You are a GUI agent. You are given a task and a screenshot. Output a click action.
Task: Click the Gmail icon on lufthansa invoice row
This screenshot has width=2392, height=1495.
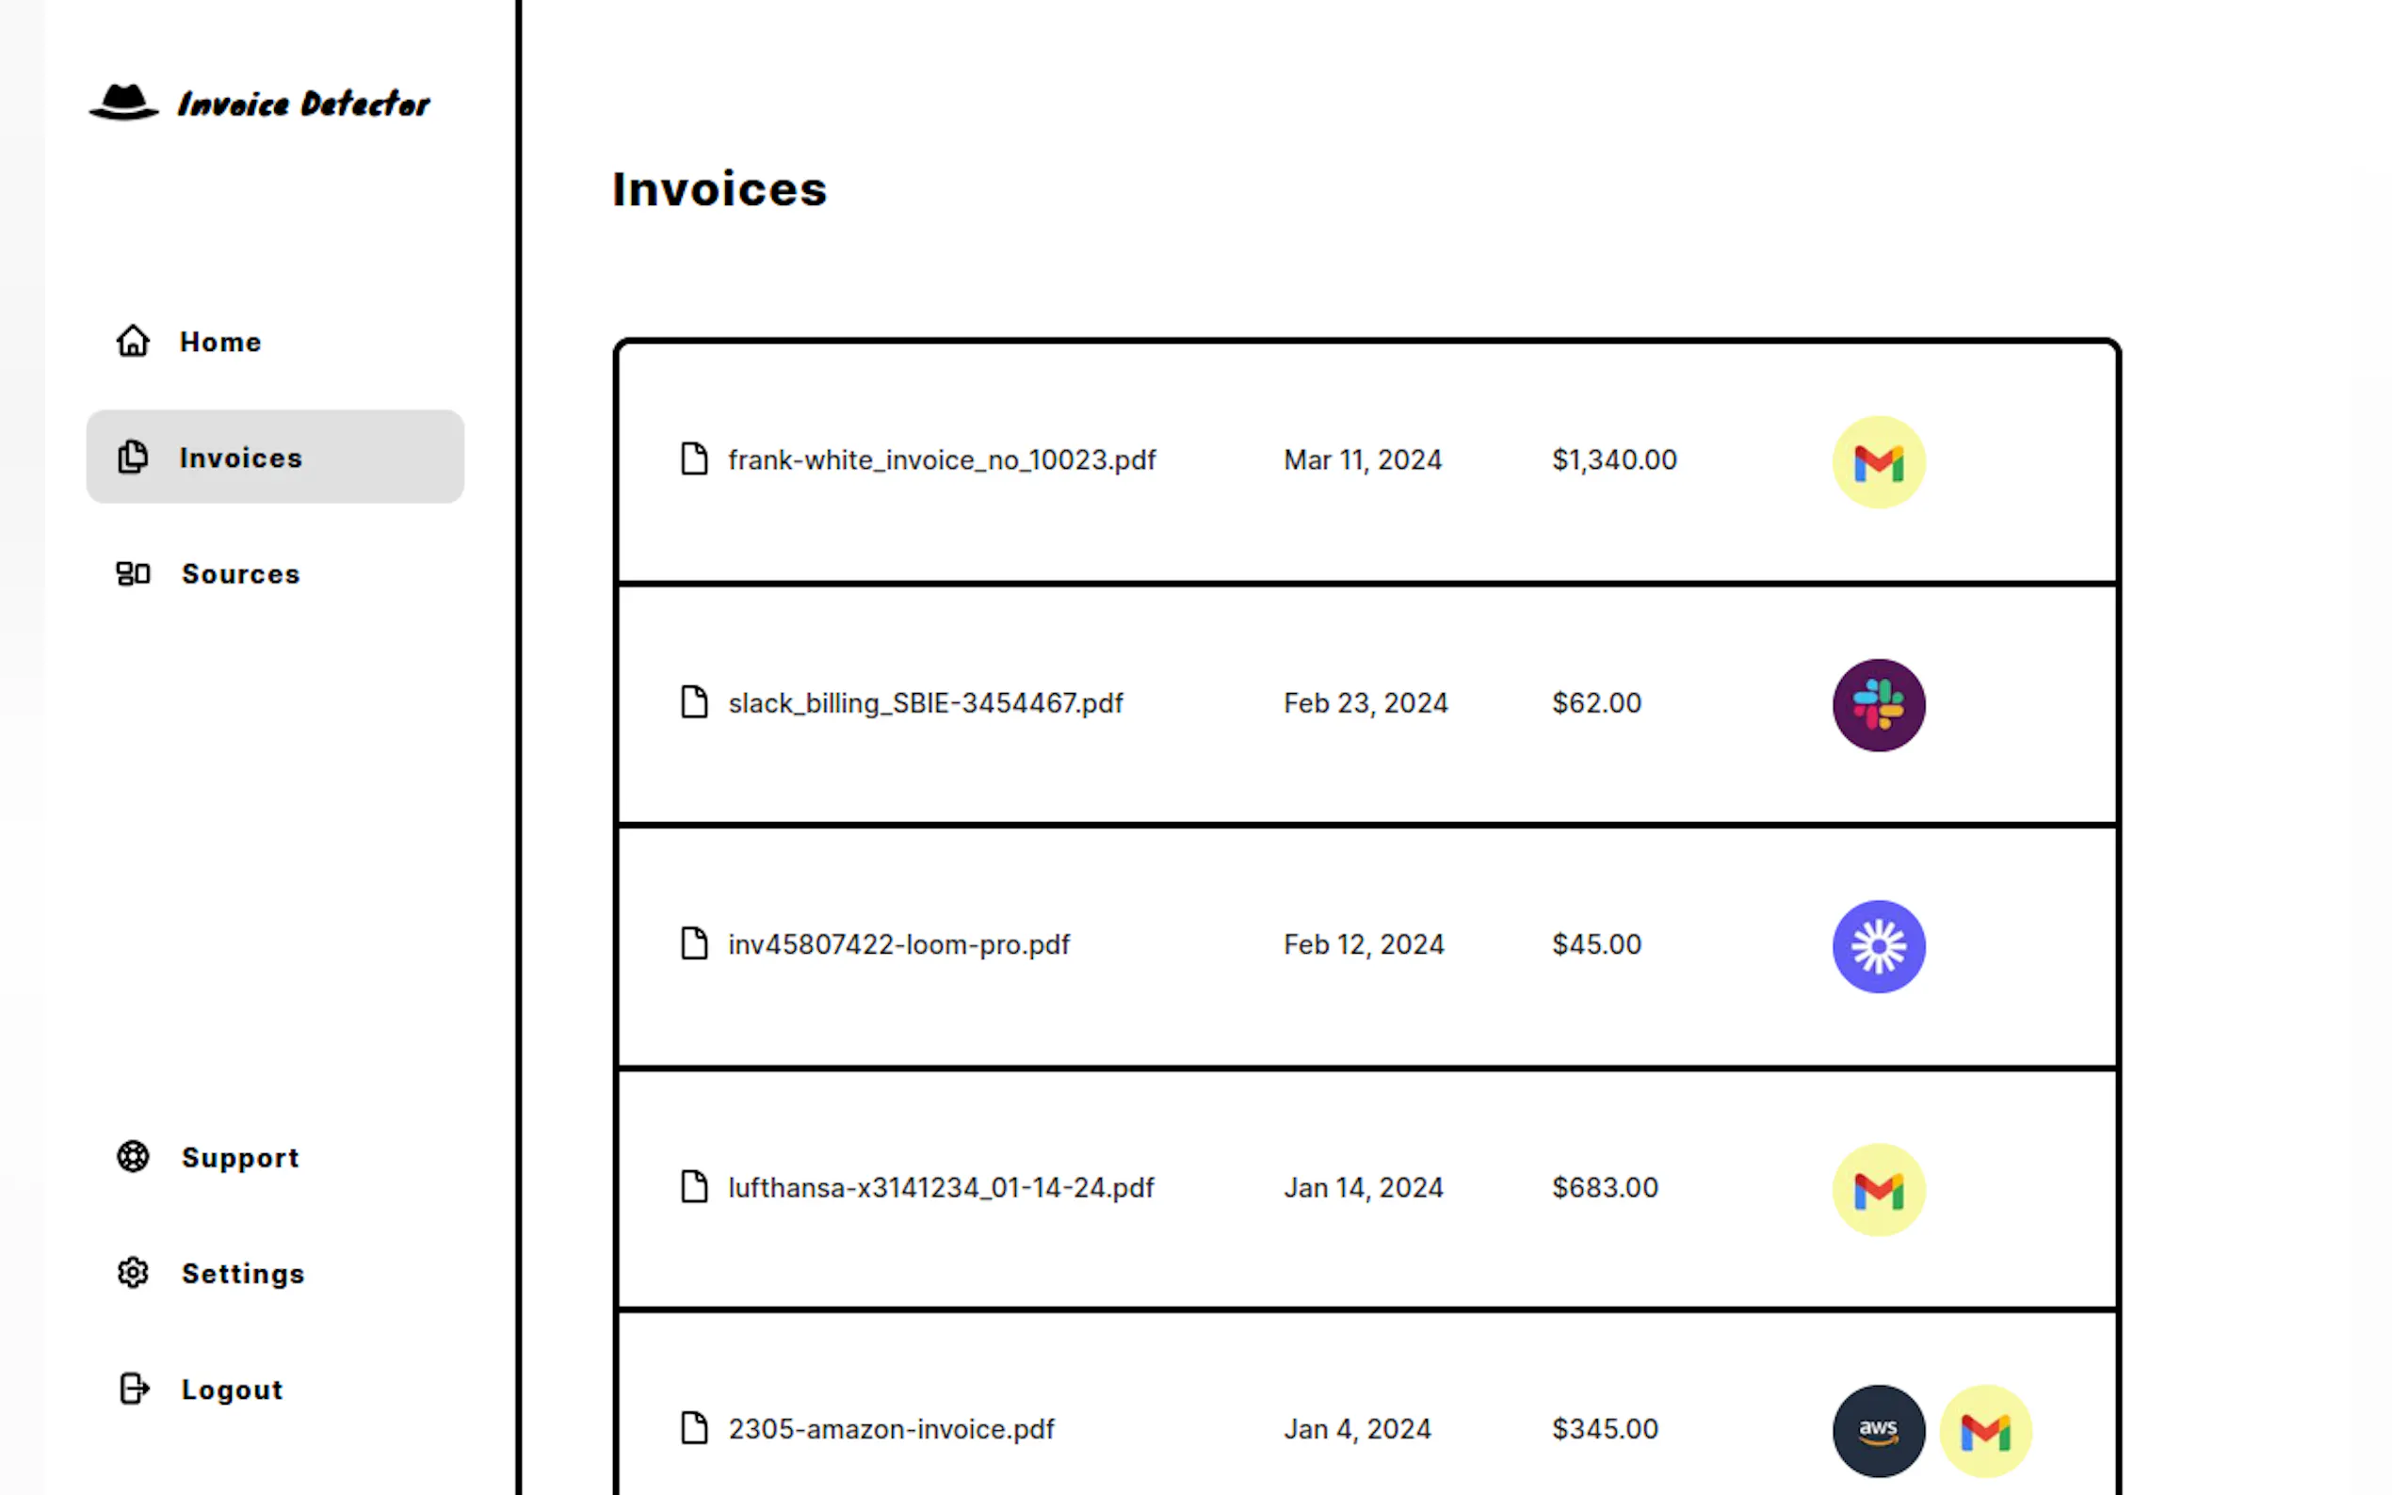[x=1878, y=1188]
